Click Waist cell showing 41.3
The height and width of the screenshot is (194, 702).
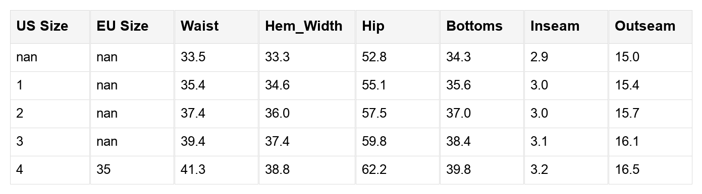tap(217, 170)
